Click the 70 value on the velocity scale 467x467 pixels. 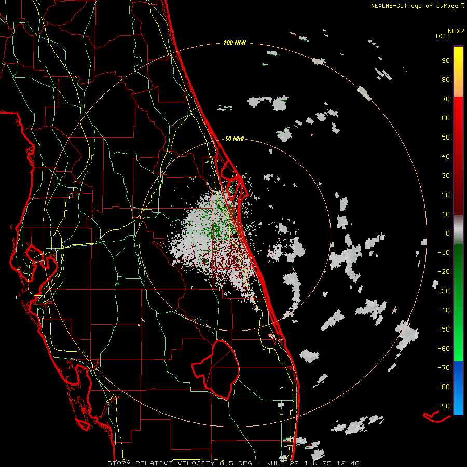(x=446, y=99)
